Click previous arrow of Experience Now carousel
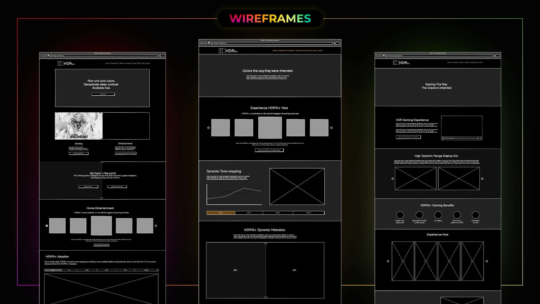Image resolution: width=540 pixels, height=304 pixels. tap(388, 261)
